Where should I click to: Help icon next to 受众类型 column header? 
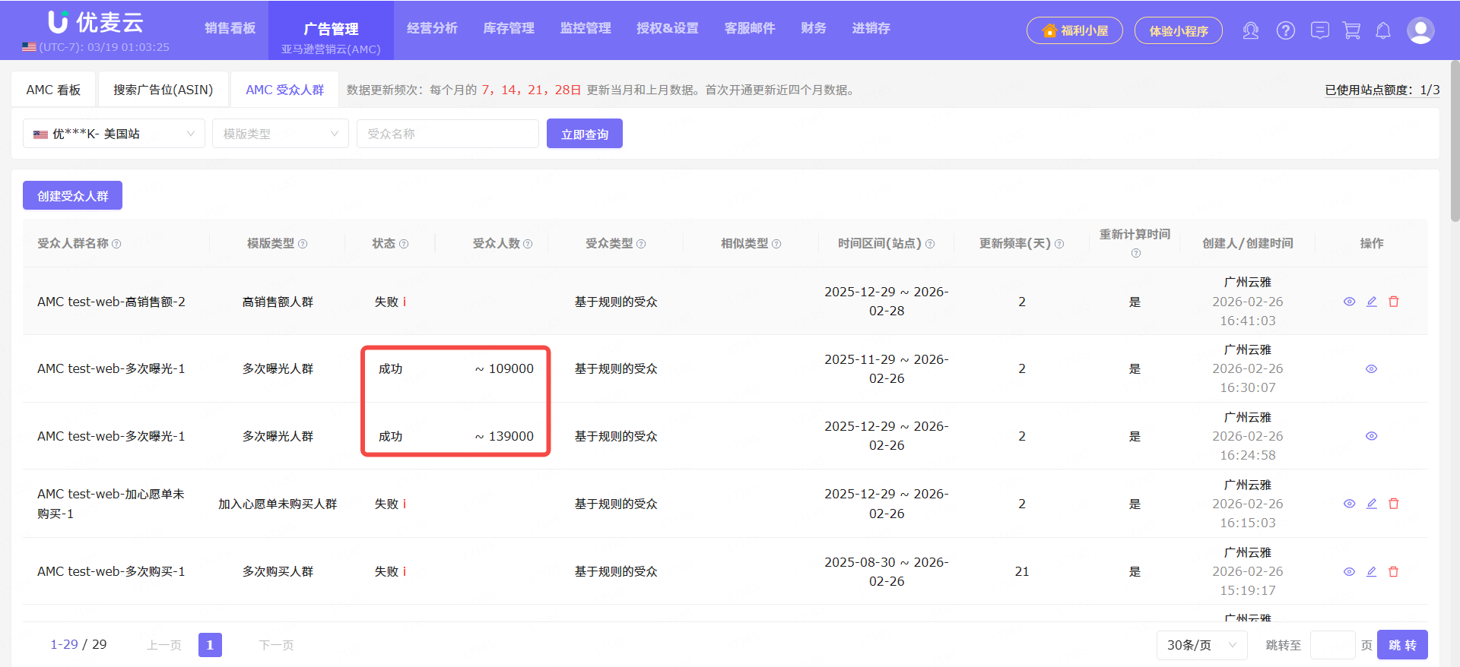tap(641, 244)
